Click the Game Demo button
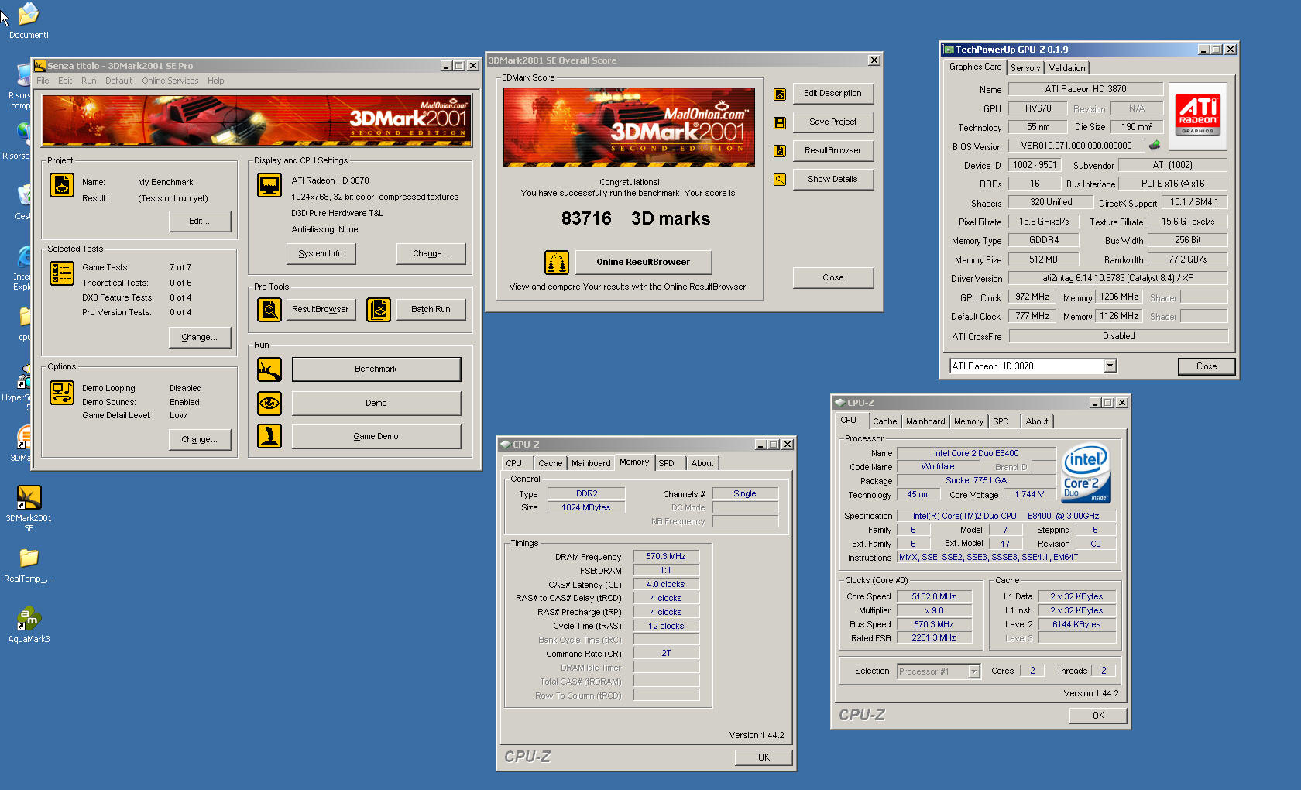Viewport: 1301px width, 790px height. coord(376,437)
